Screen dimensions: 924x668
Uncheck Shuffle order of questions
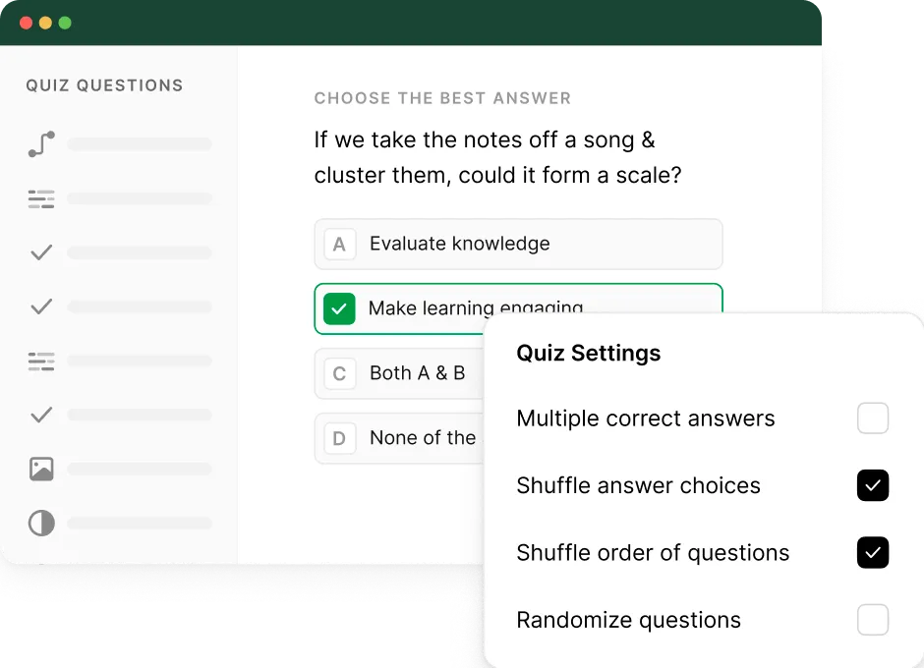pos(873,552)
